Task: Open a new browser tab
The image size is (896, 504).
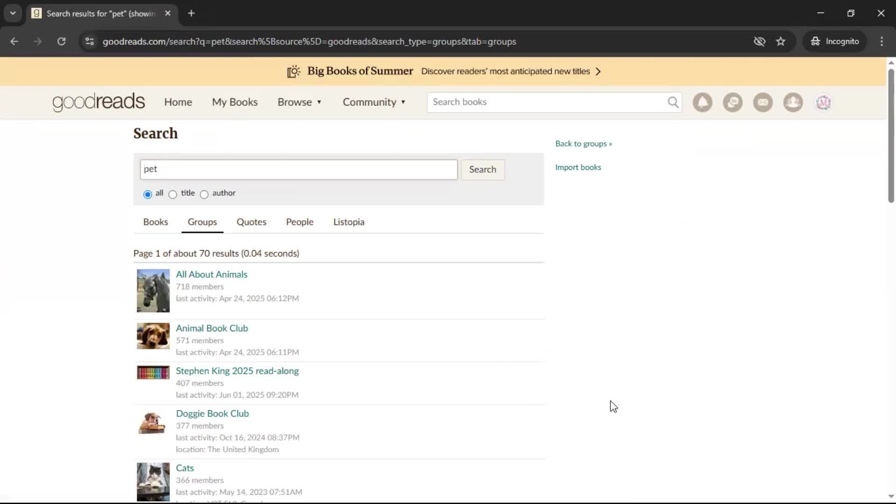Action: (191, 13)
